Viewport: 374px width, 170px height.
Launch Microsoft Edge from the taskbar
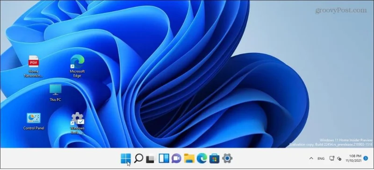(202, 158)
